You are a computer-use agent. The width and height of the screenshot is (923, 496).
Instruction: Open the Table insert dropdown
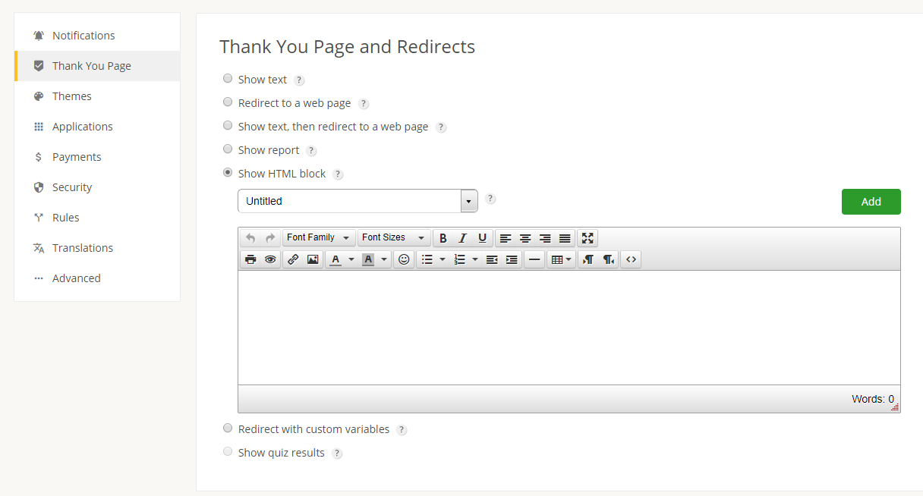point(561,259)
